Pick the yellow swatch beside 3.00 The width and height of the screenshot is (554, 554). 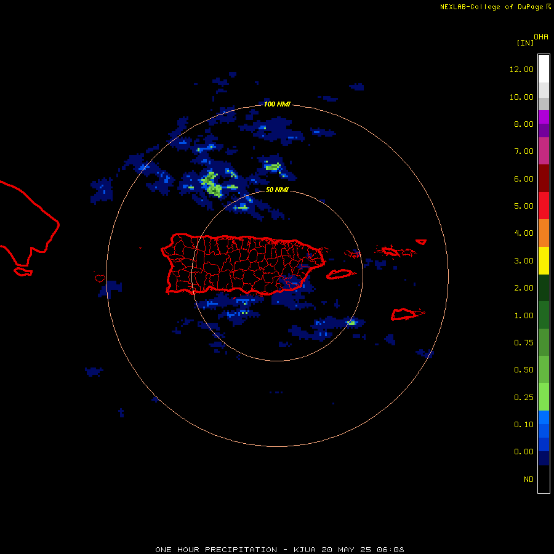point(544,261)
